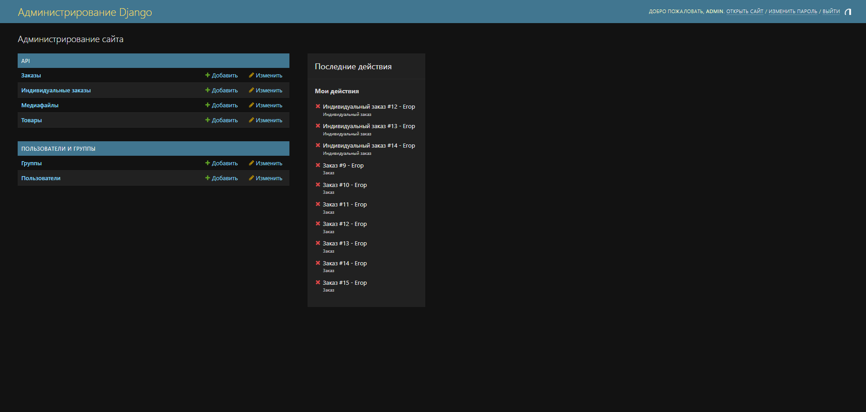Click the plus icon in the Пользователи row
Screen dimensions: 866x412
click(207, 178)
